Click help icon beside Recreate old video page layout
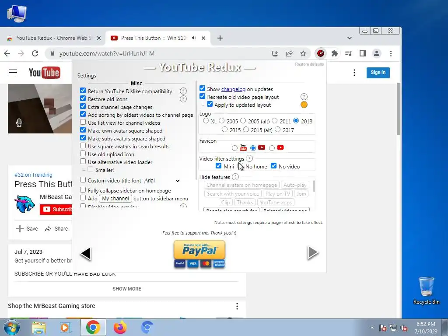Viewport: 448px width, 336px height. (x=304, y=97)
